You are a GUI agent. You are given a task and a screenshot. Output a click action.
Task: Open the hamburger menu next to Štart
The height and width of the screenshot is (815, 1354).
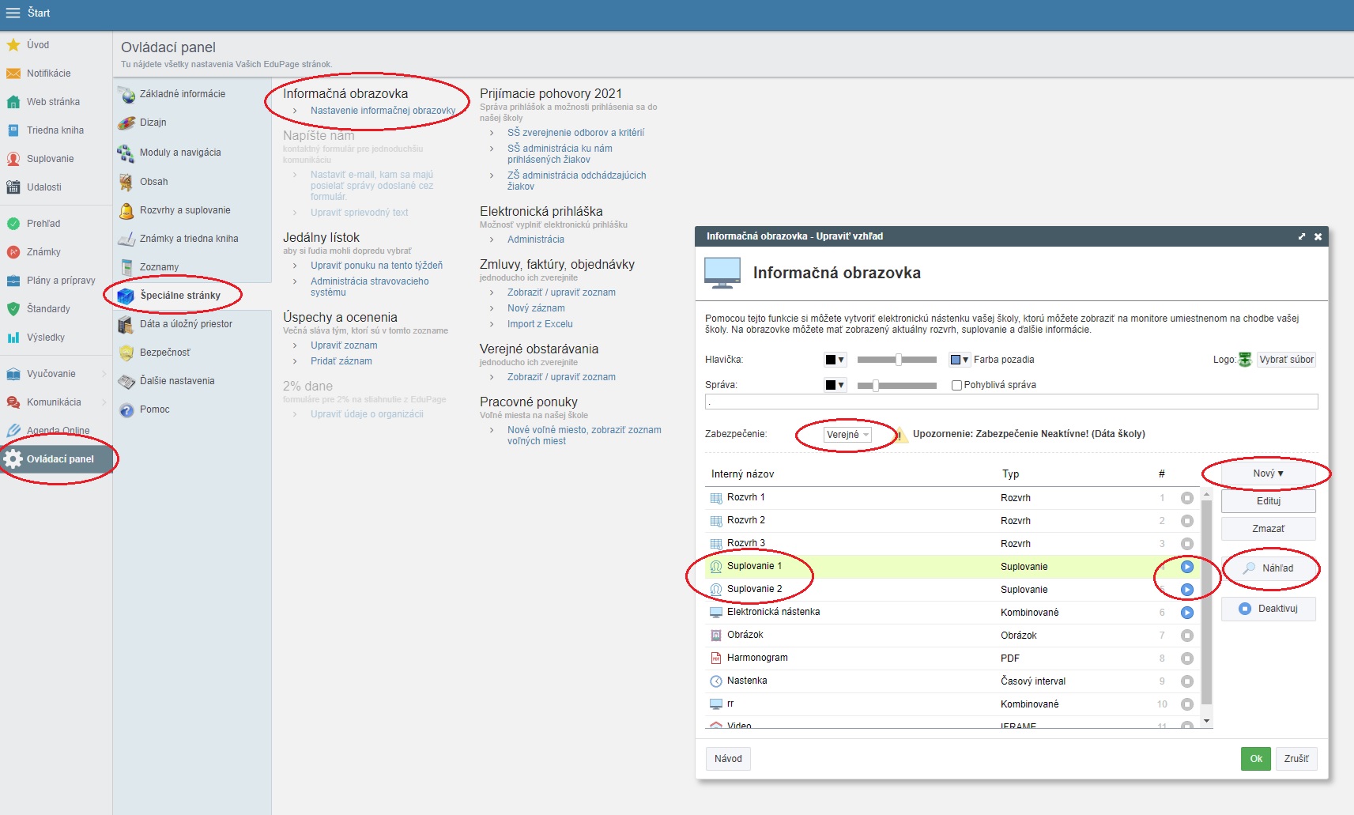13,13
